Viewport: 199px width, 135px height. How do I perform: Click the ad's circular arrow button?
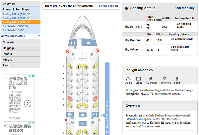(28, 103)
